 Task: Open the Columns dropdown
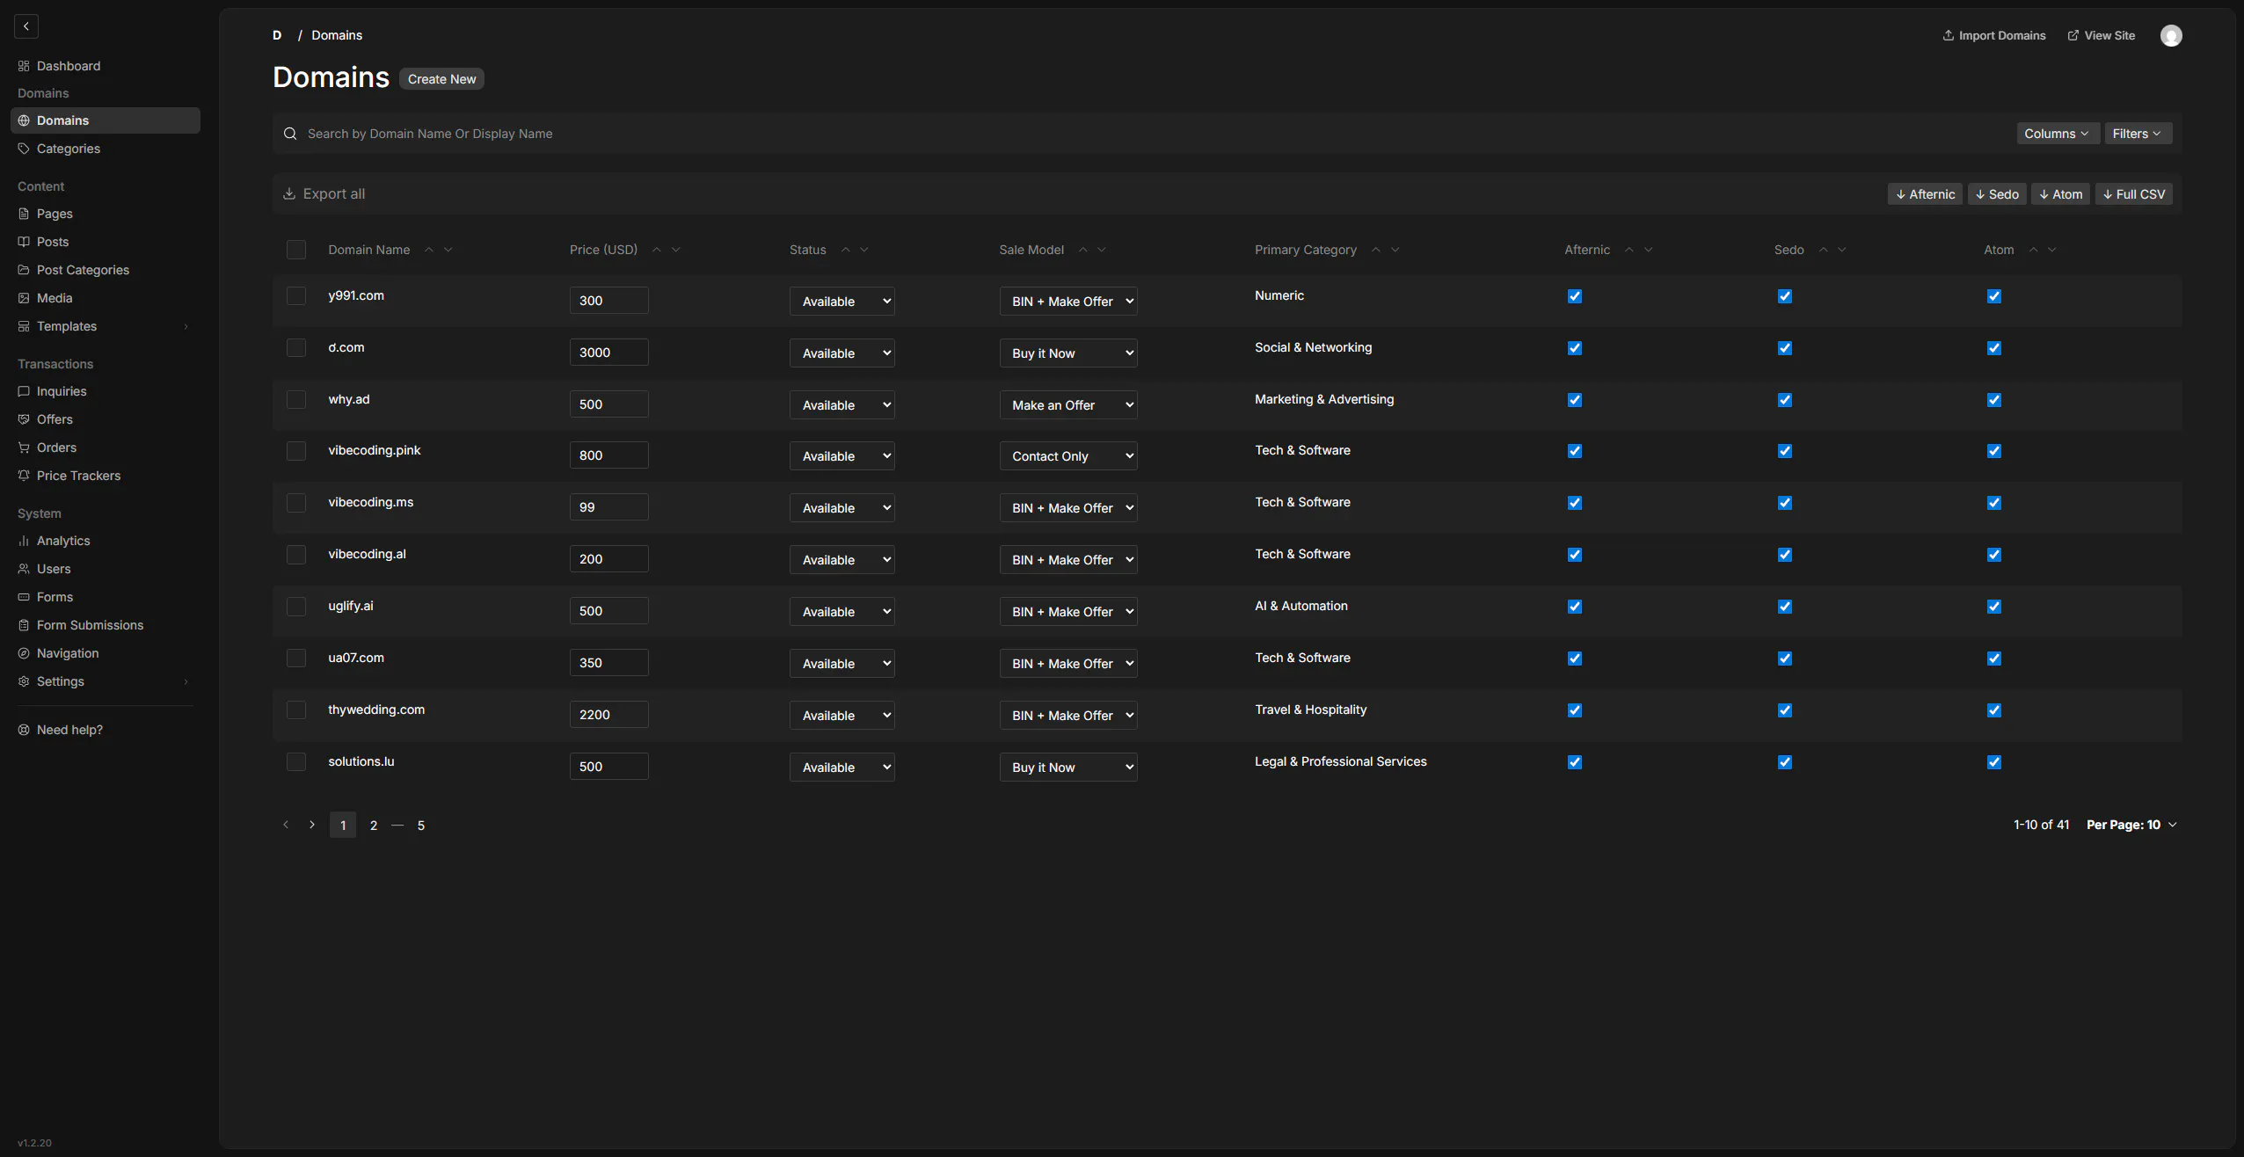[2058, 134]
